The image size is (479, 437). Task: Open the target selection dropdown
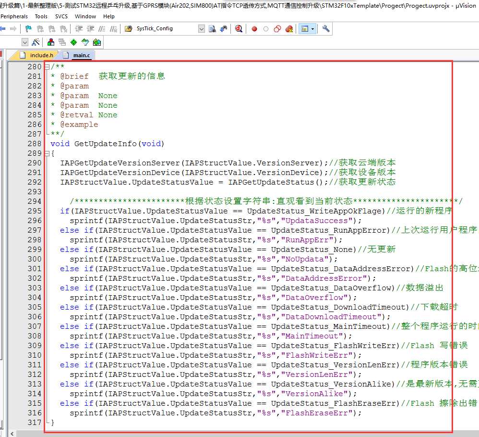[x=25, y=42]
